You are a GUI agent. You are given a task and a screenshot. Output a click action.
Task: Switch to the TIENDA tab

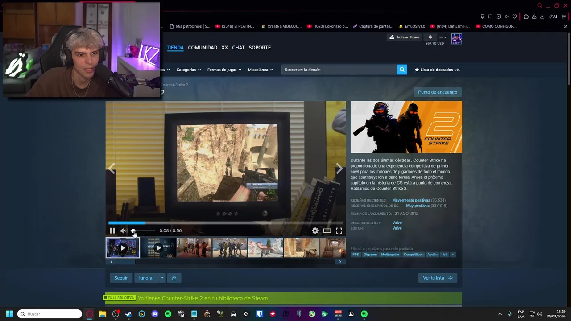click(x=175, y=48)
